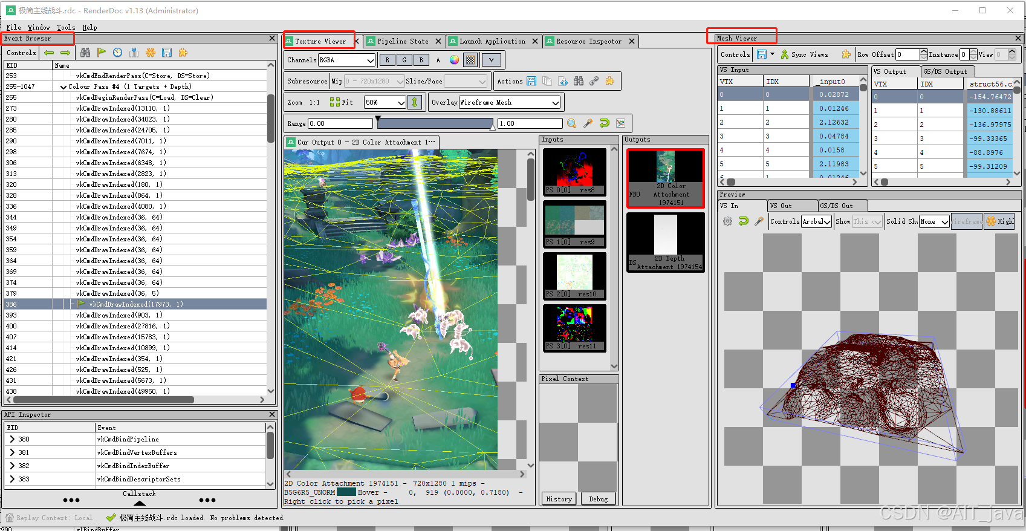The width and height of the screenshot is (1026, 531).
Task: Save texture using Actions floppy disk icon
Action: tap(531, 81)
